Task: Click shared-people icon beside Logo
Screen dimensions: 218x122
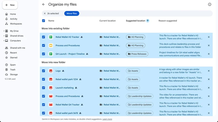Action: pyautogui.click(x=63, y=71)
